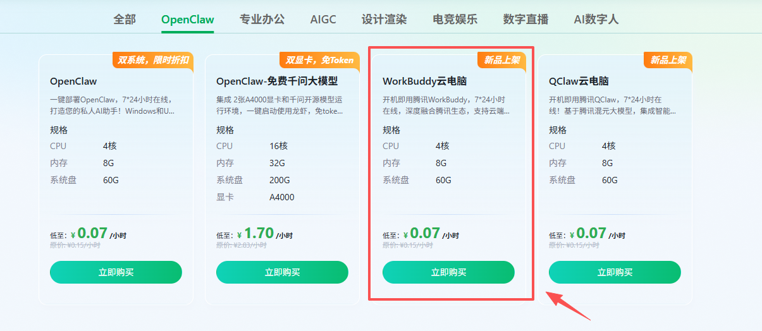This screenshot has height=331, width=762.
Task: Go to the AIGC tab
Action: click(323, 19)
